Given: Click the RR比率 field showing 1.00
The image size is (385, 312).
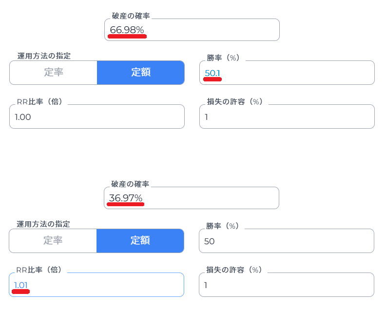Looking at the screenshot, I should pyautogui.click(x=97, y=117).
